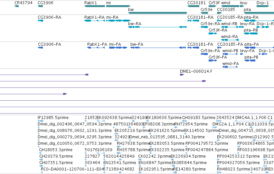Select the mi gene bar
Viewport: 274px width, 174px height.
118,6
